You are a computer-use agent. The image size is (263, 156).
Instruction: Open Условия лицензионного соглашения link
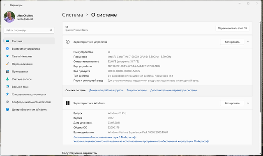click(141, 141)
